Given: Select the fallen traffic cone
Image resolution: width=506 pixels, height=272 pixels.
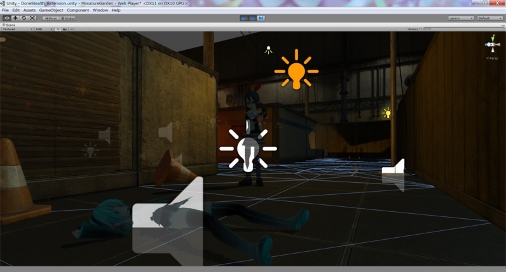Looking at the screenshot, I should [x=175, y=168].
